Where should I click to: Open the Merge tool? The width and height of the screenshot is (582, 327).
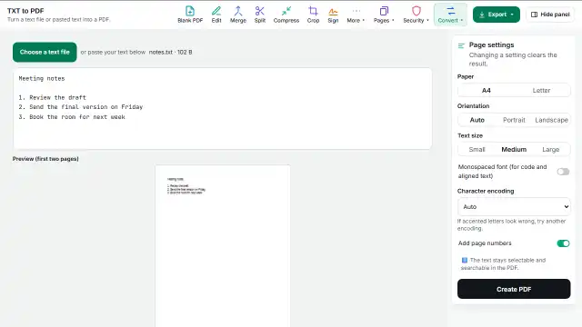coord(238,15)
